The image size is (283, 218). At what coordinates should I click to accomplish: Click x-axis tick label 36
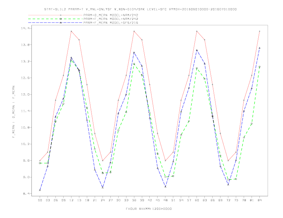[134, 200]
